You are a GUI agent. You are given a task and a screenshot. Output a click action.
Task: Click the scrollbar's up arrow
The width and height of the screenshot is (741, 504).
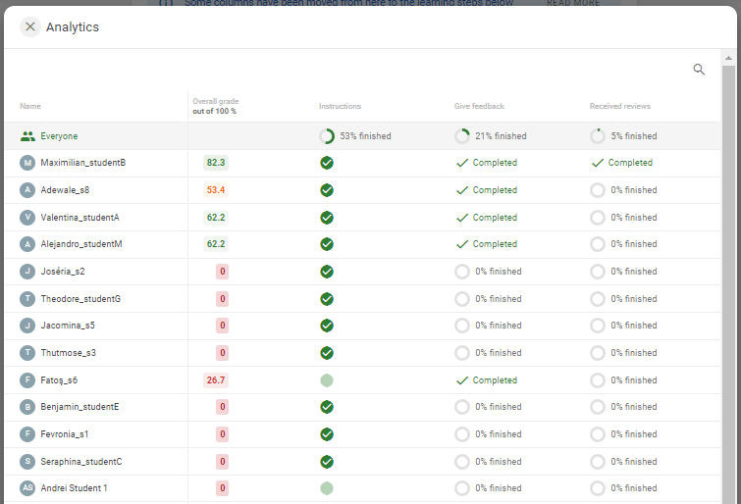(728, 58)
